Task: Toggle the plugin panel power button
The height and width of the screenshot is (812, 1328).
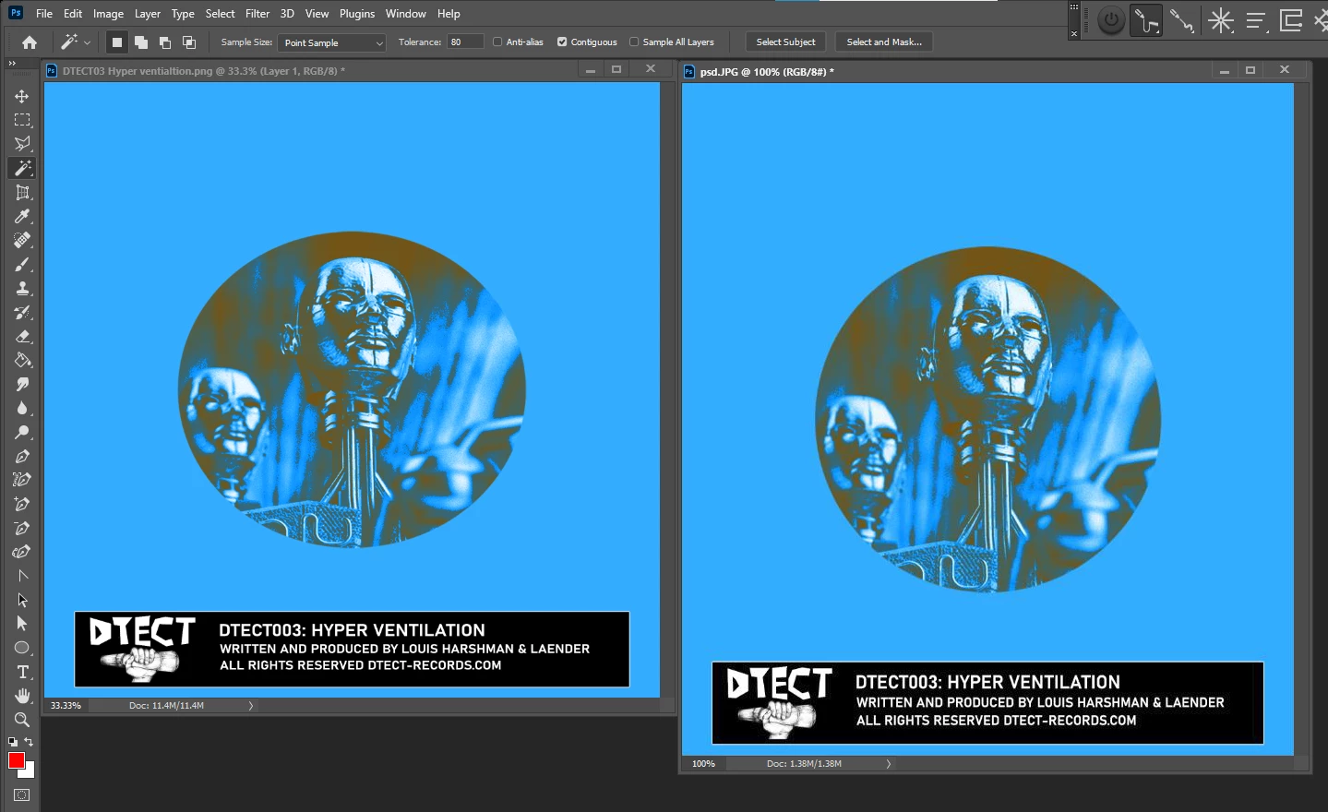Action: coord(1111,20)
